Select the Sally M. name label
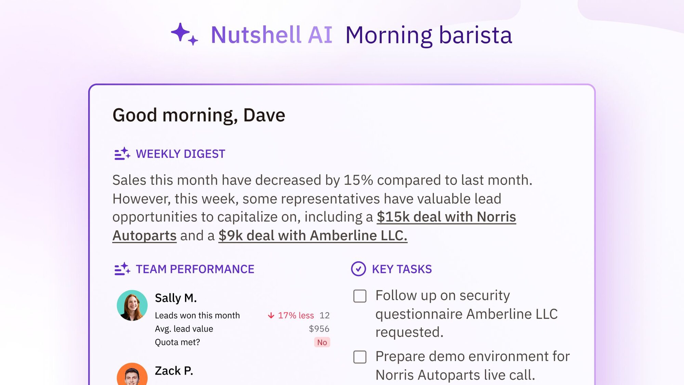The height and width of the screenshot is (385, 684). 176,298
